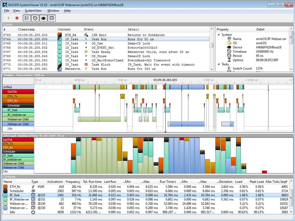
Task: Click the Uptime hourglass icon
Action: point(229,60)
